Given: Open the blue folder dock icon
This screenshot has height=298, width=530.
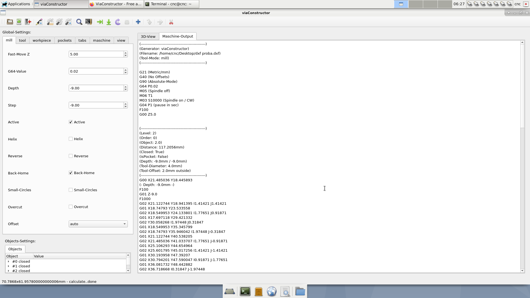Looking at the screenshot, I should pos(300,291).
